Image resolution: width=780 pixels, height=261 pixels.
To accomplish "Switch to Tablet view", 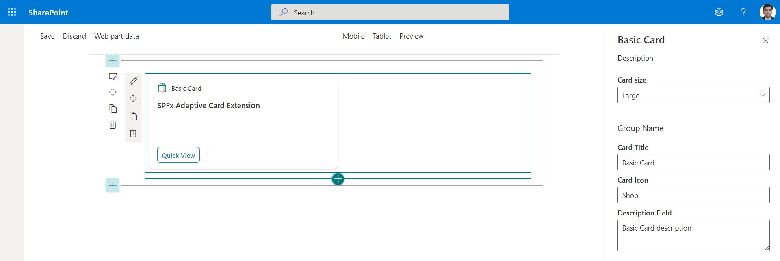I will pos(382,36).
